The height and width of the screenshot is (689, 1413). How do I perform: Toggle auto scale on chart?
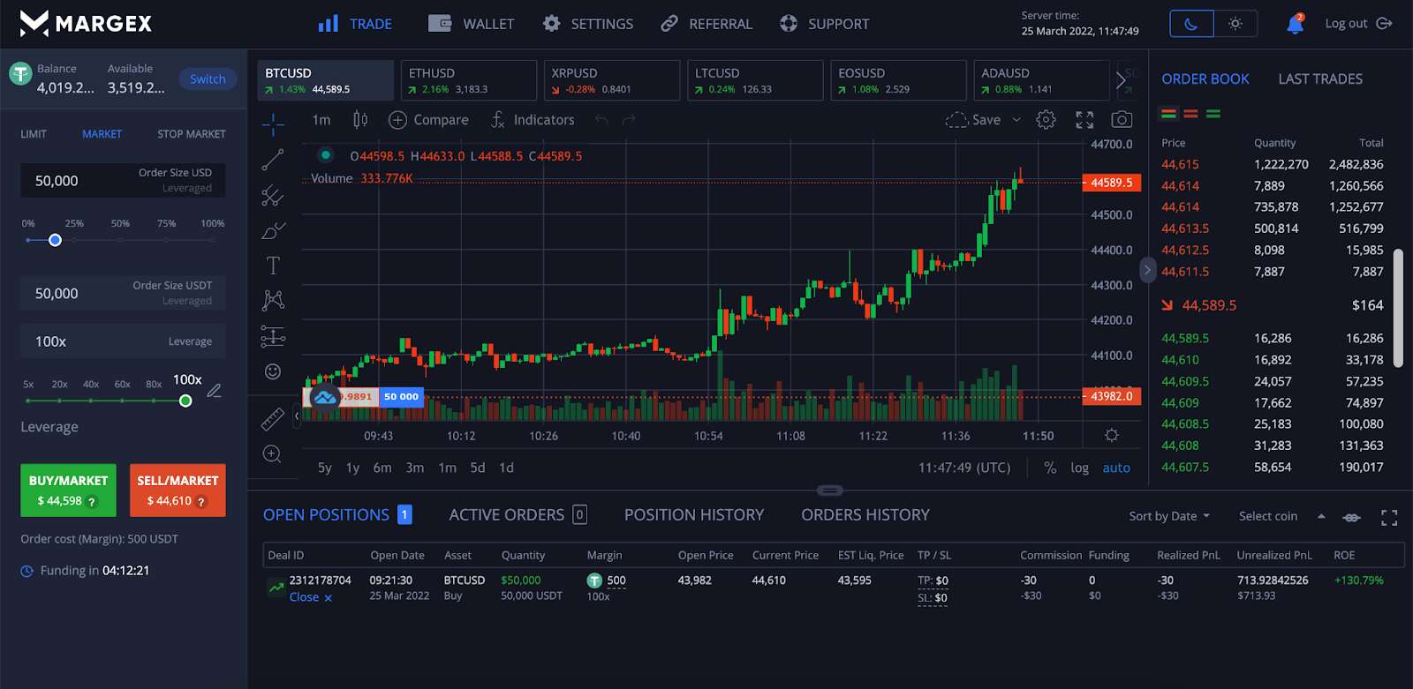tap(1116, 468)
